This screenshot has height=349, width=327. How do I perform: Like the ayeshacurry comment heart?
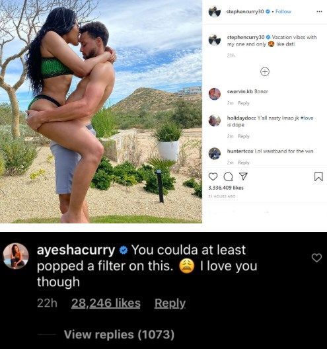tap(316, 258)
